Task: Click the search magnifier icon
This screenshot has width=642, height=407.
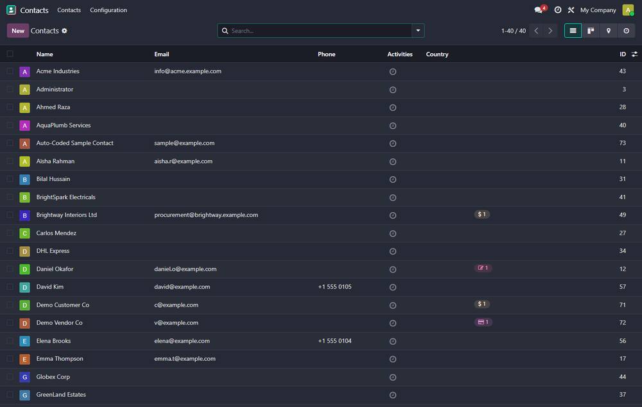Action: point(225,31)
